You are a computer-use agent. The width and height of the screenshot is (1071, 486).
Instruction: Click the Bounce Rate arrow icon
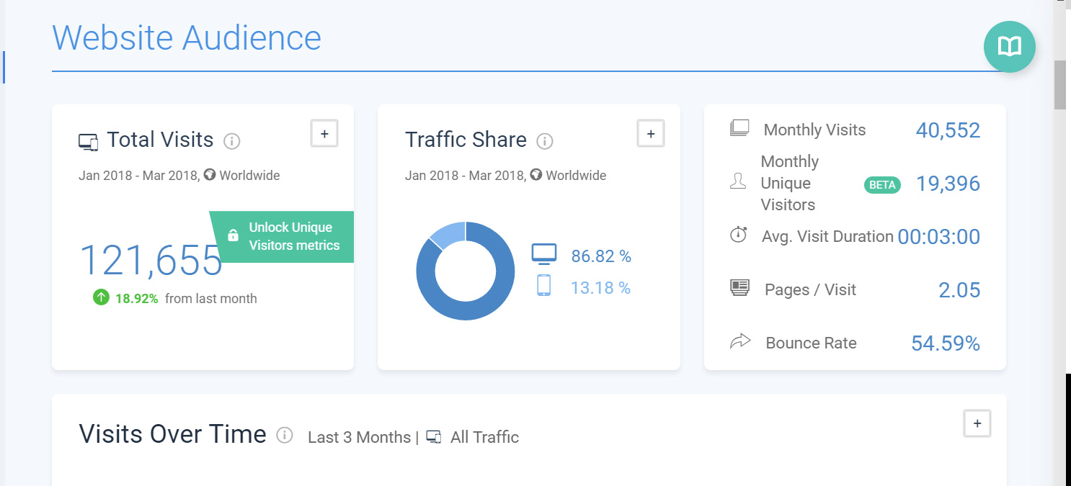pyautogui.click(x=740, y=341)
